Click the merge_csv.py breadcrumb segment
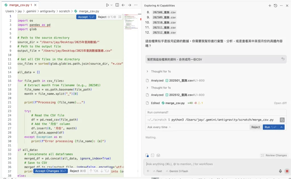291x179 pixels. (x=89, y=11)
